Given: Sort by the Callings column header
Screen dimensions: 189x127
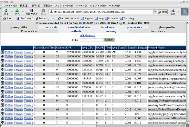Looking at the screenshot, I should coord(61,48).
